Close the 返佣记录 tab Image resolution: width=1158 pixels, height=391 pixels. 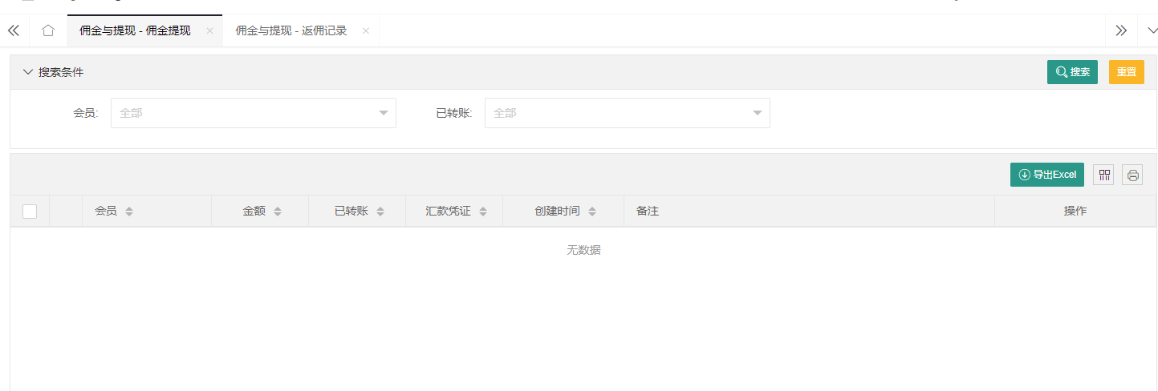coord(366,30)
